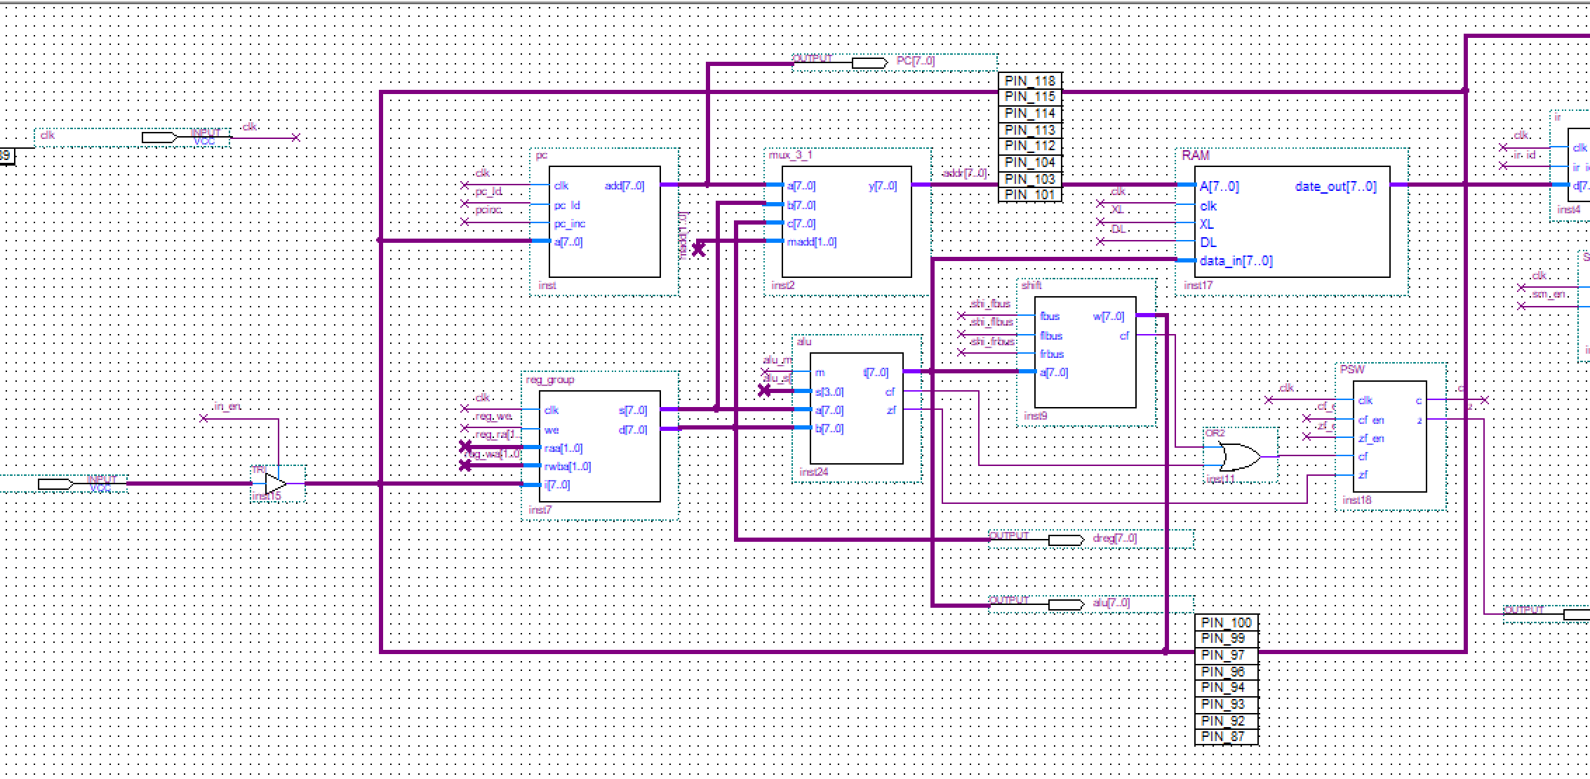Click the inst24 instance name under alu
The width and height of the screenshot is (1590, 779).
[814, 472]
